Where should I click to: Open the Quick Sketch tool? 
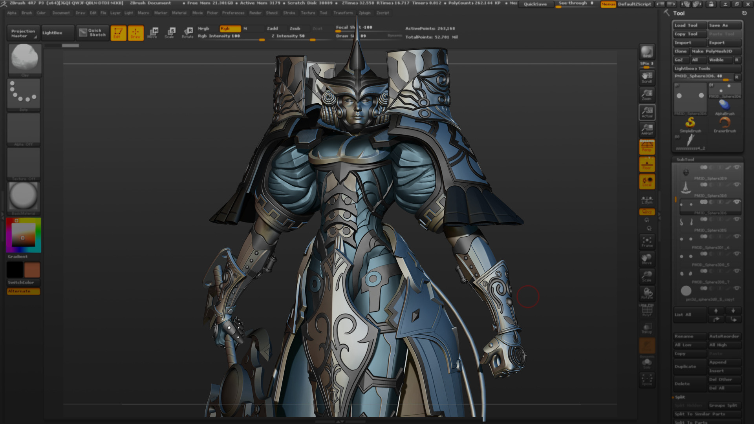click(x=93, y=33)
